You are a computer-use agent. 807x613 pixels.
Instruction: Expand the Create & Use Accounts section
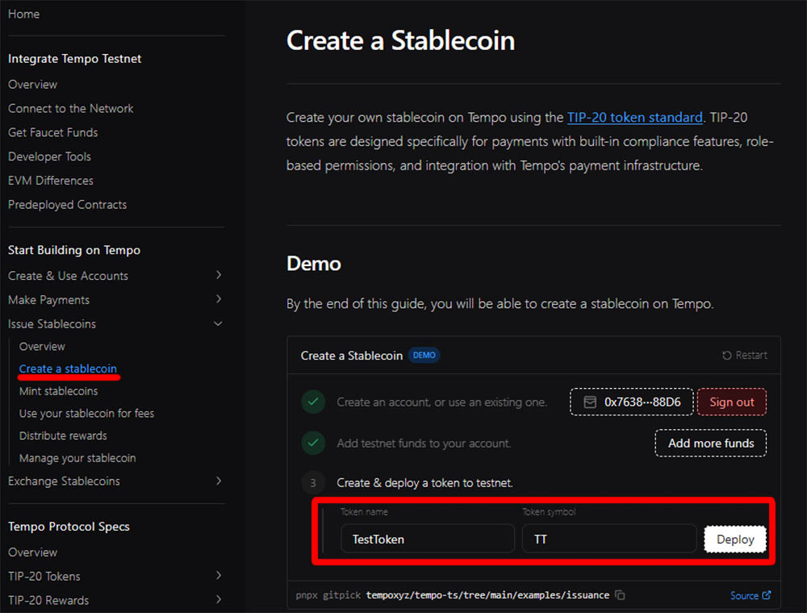218,276
